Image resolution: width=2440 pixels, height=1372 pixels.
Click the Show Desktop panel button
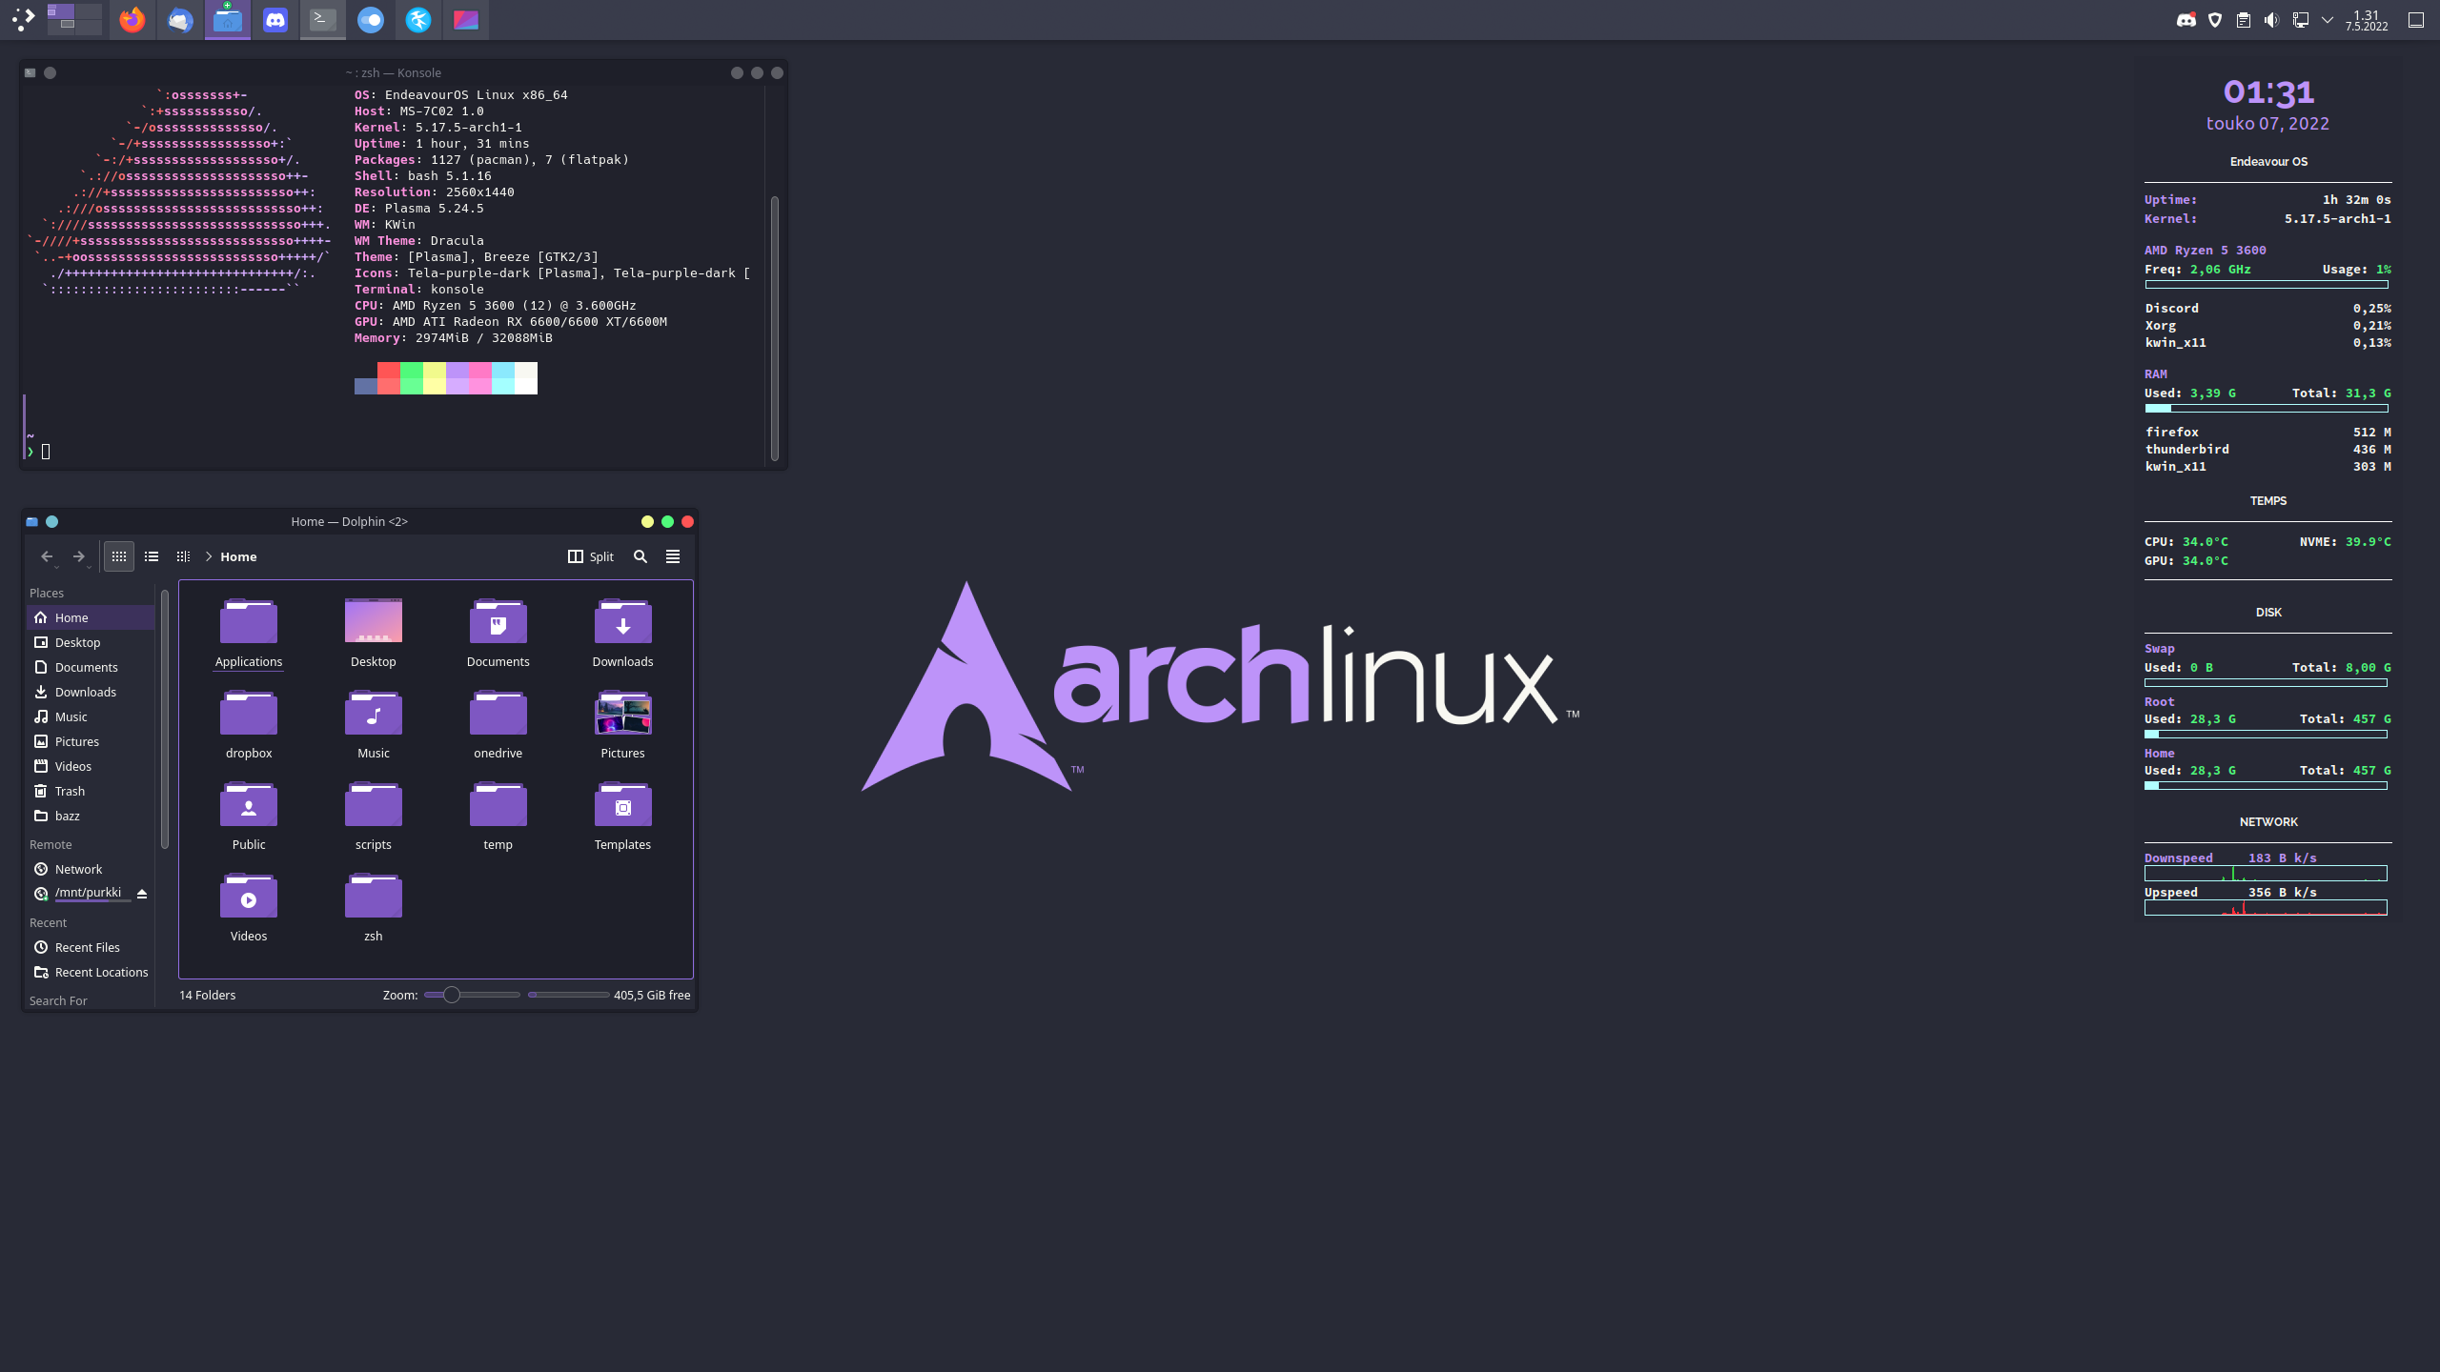[x=2416, y=20]
